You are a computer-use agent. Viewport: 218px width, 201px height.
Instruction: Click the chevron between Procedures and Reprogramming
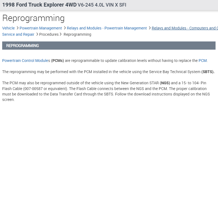pos(61,34)
